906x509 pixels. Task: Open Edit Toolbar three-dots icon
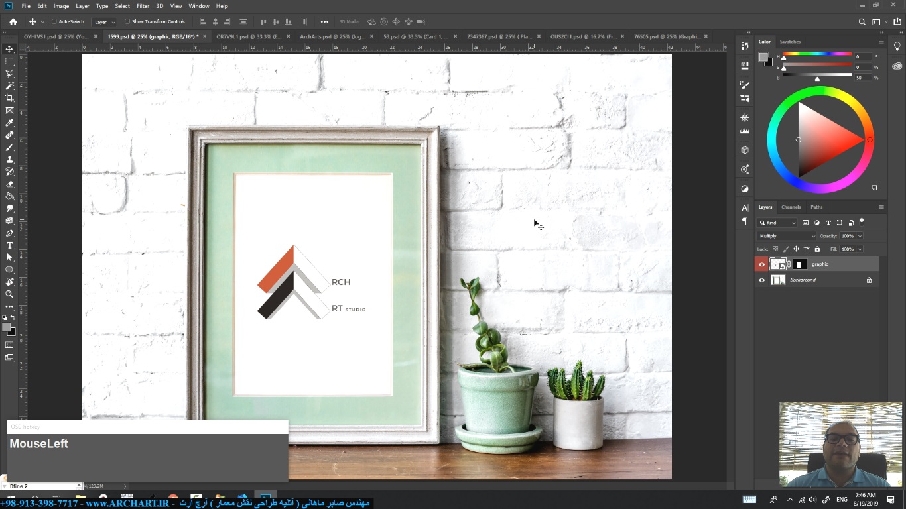9,306
